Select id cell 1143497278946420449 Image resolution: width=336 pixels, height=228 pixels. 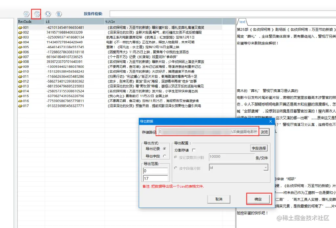[65, 42]
